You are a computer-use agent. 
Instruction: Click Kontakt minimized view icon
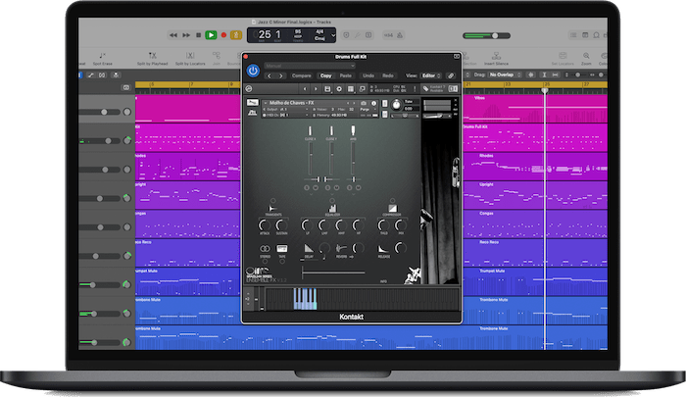(x=363, y=89)
